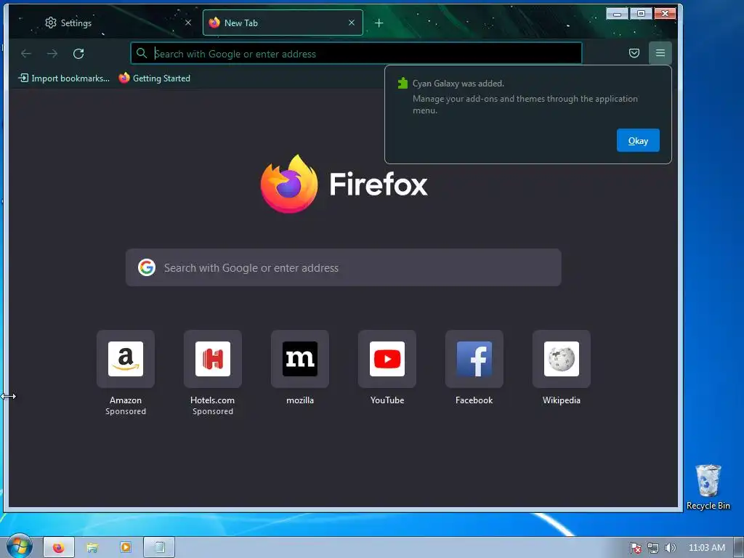Focus the address bar search field
The image size is (744, 558).
coord(356,53)
